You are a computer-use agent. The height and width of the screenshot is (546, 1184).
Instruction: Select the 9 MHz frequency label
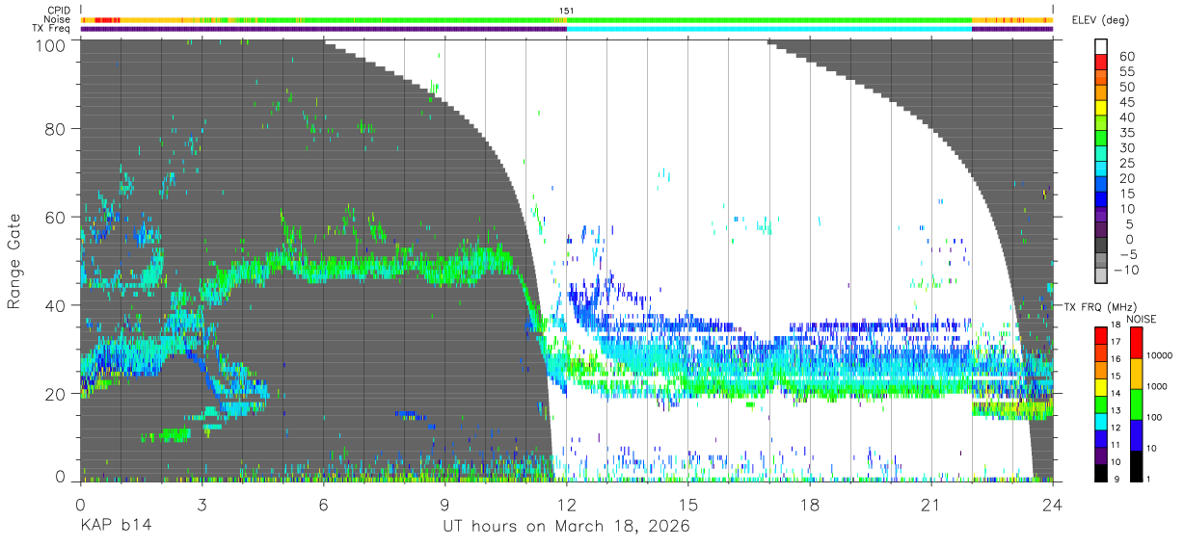click(1118, 478)
